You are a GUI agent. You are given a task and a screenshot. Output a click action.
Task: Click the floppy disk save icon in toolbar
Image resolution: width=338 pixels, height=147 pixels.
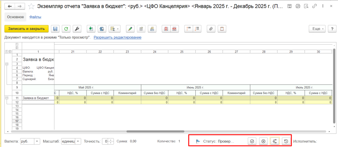[55, 29]
